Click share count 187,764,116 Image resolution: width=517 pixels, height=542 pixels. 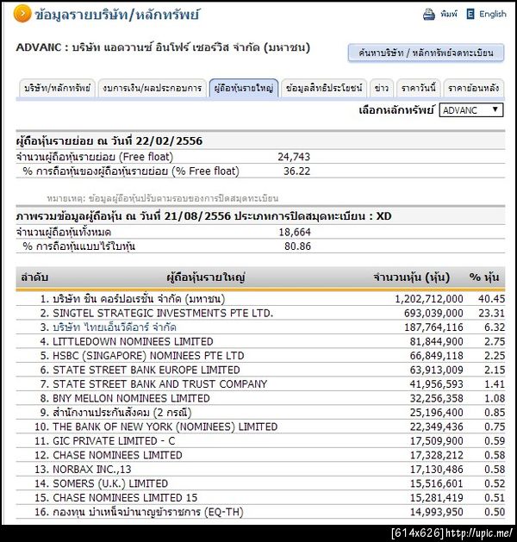(433, 327)
